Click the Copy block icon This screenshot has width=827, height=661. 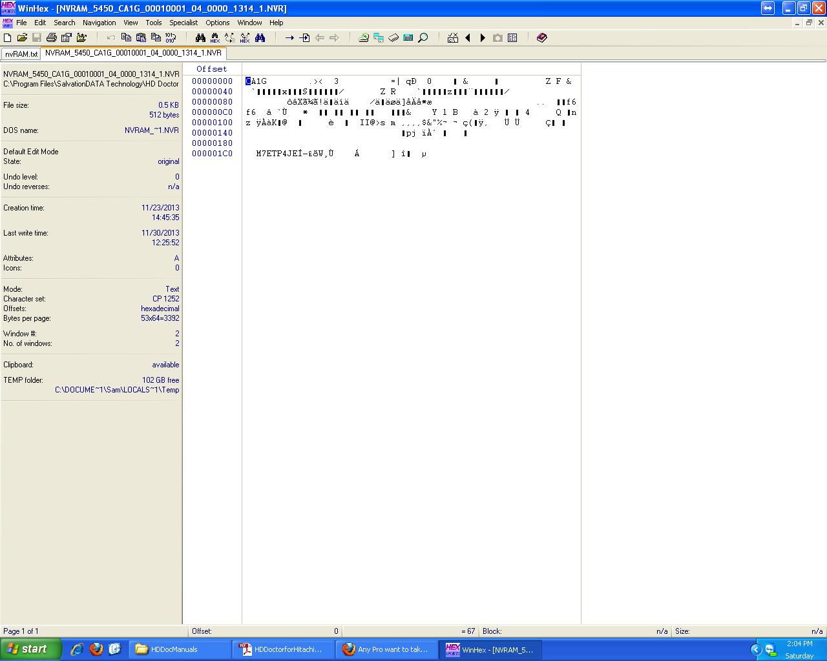pyautogui.click(x=126, y=38)
